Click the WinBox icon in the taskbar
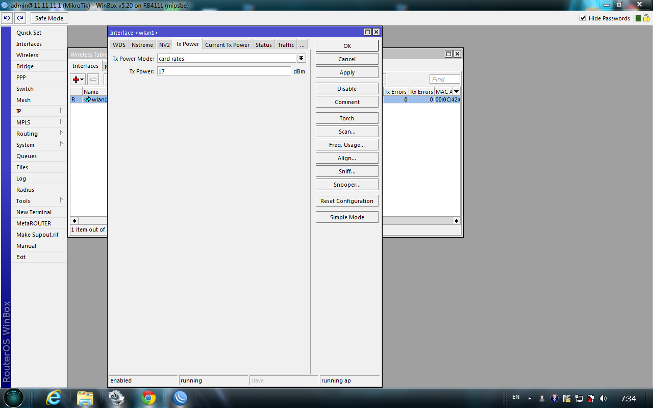 coord(180,397)
